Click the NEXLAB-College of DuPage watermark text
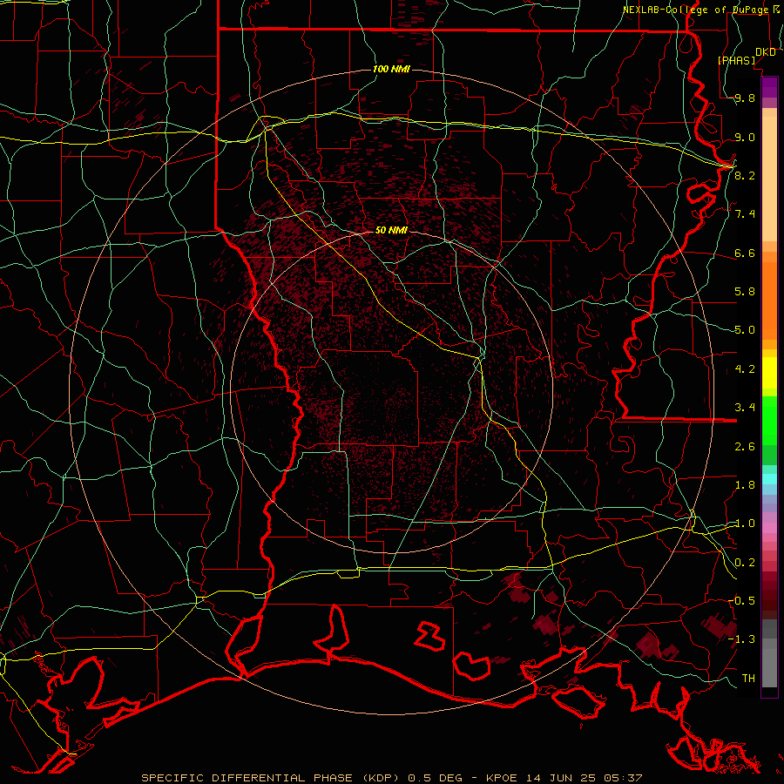The height and width of the screenshot is (784, 784). [x=695, y=10]
